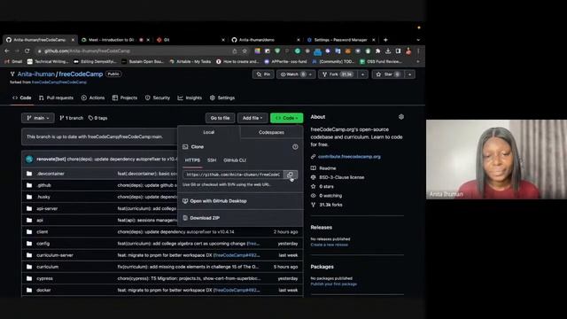Image resolution: width=567 pixels, height=319 pixels.
Task: Copy the HTTPS clone URL
Action: coord(291,175)
